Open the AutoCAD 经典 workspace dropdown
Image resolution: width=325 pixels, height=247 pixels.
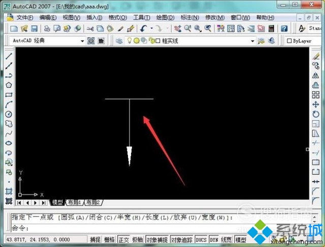[x=82, y=41]
